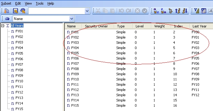The width and height of the screenshot is (213, 111).
Task: Click the Delete elements X circle icon
Action: (x=137, y=11)
